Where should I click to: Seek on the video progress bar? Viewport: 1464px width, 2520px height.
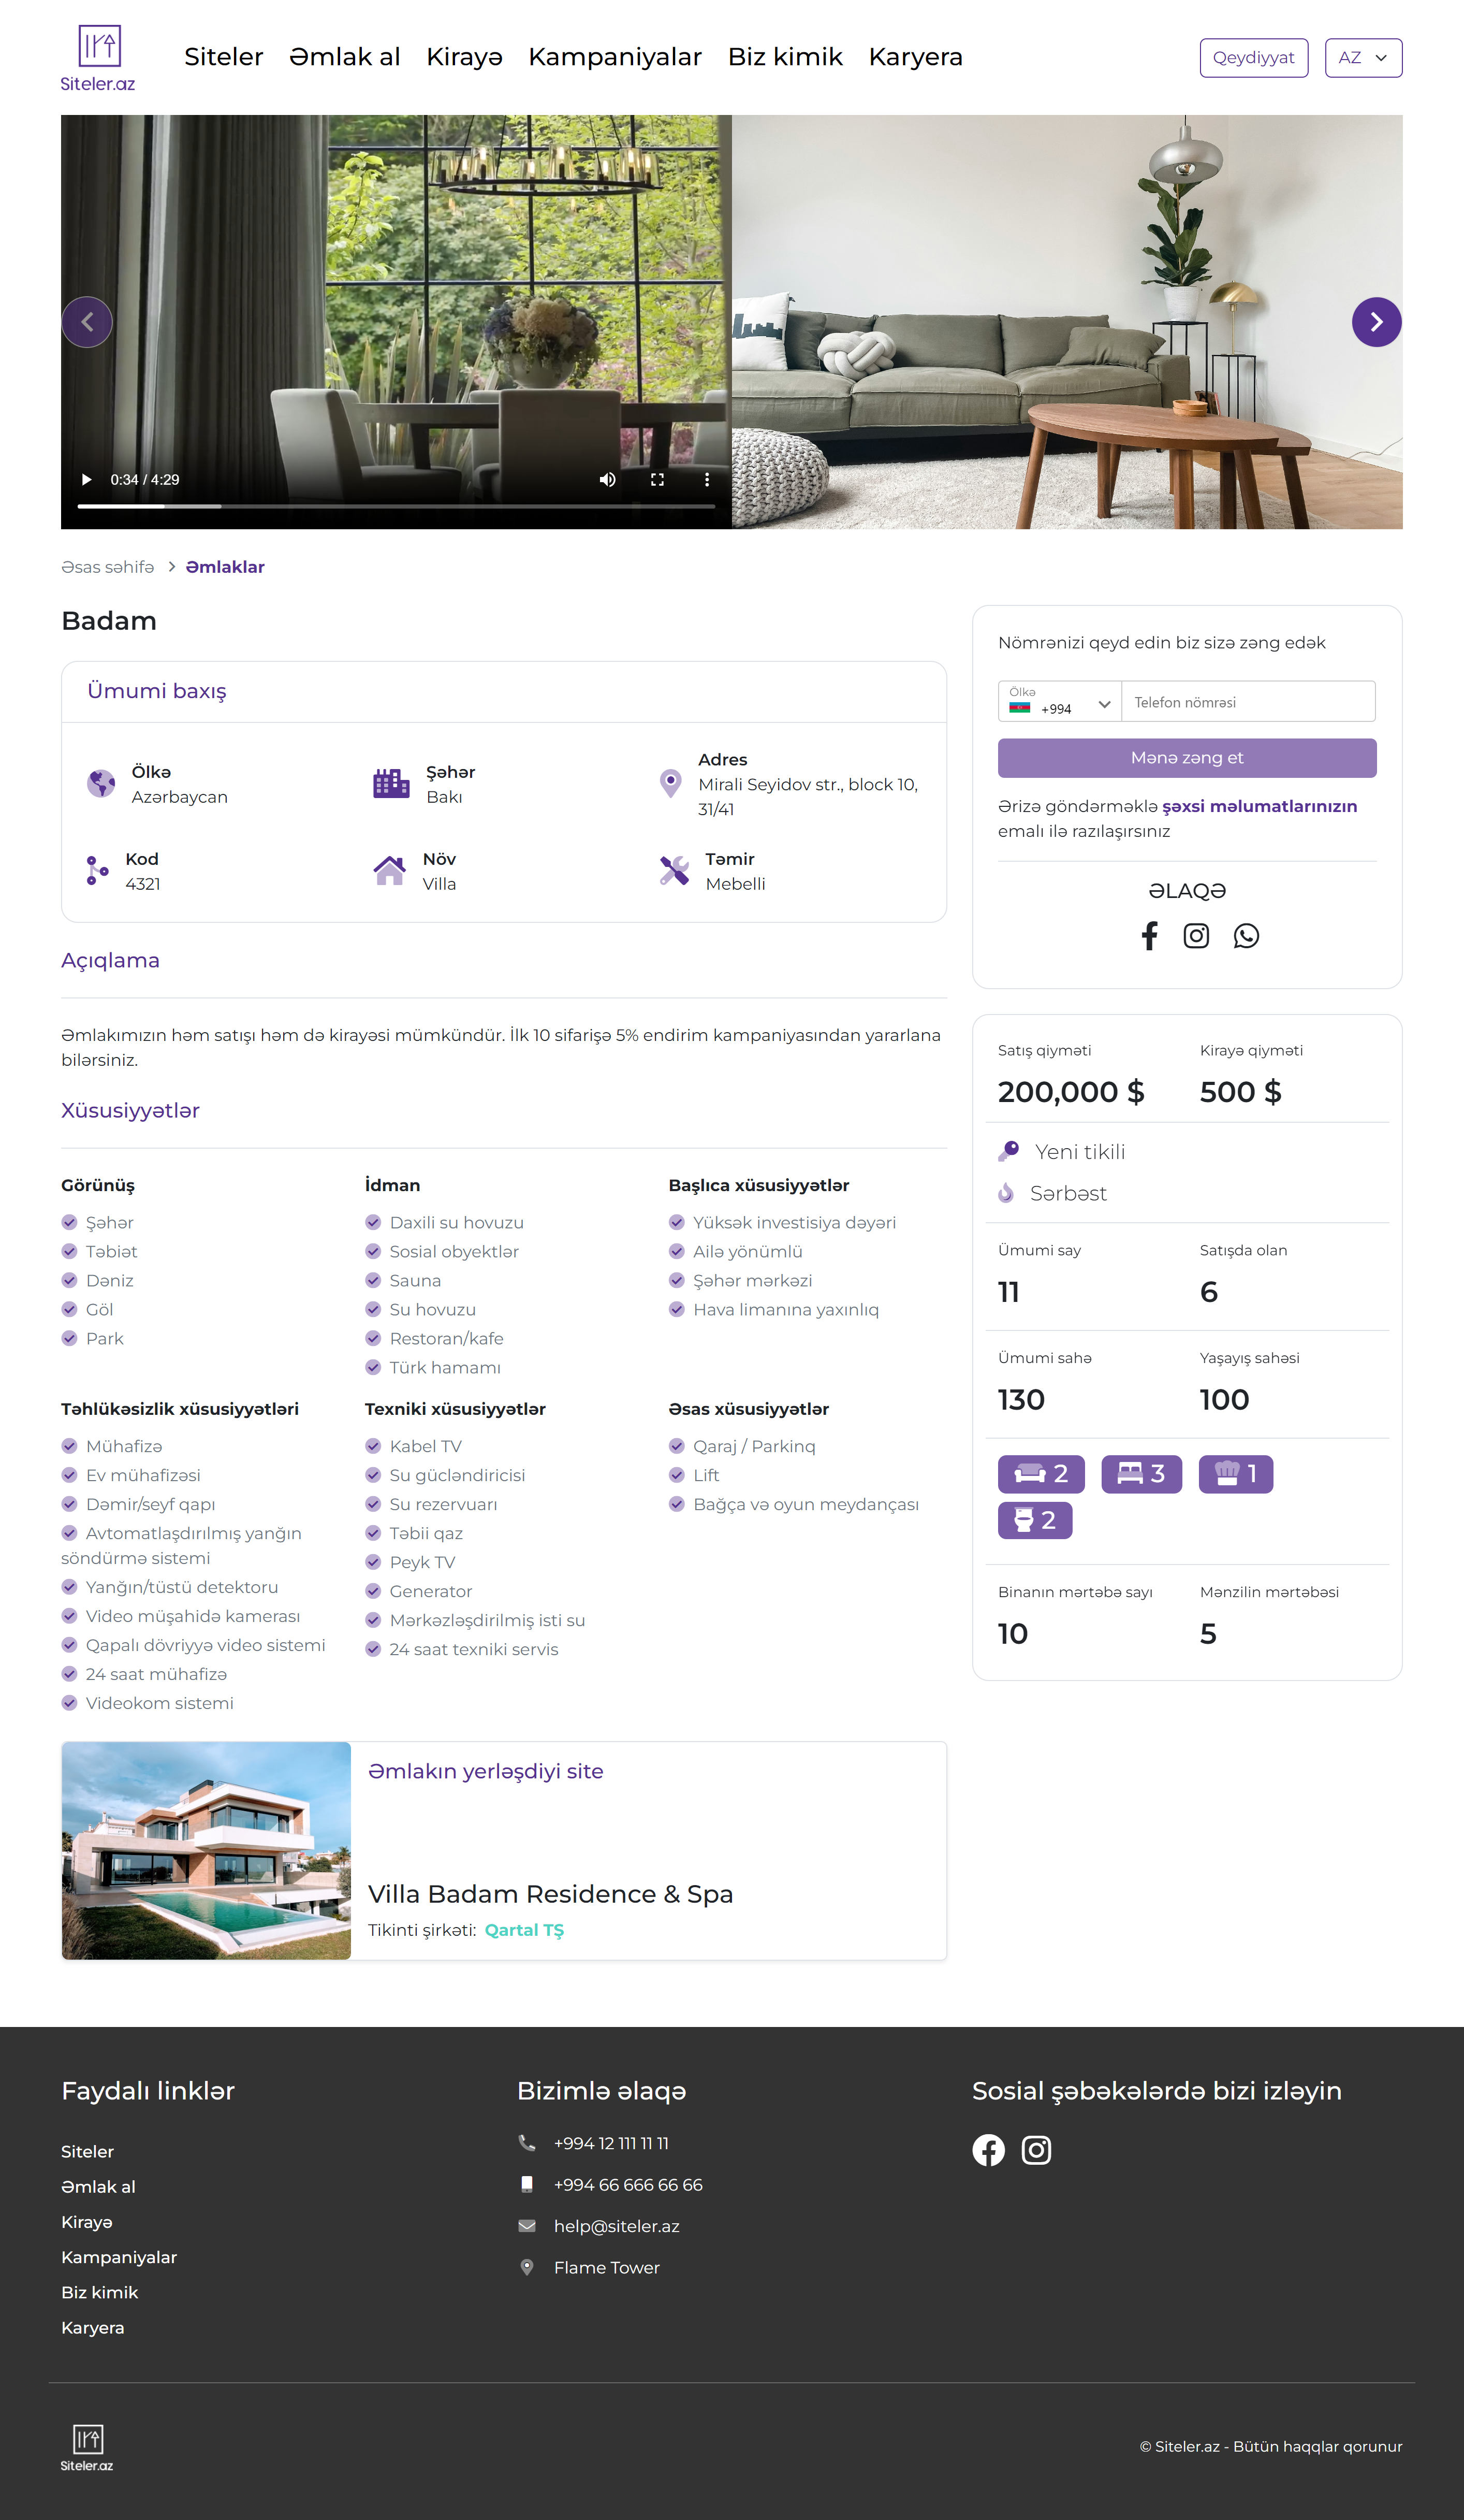click(x=396, y=507)
